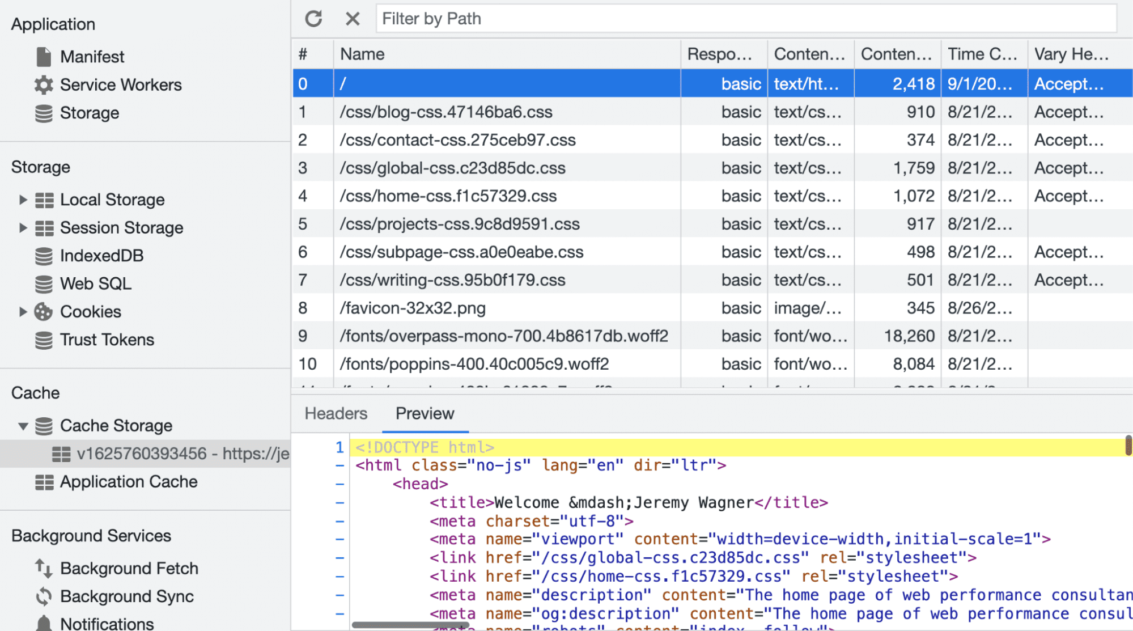
Task: Click the clear cache storage icon
Action: click(x=352, y=17)
